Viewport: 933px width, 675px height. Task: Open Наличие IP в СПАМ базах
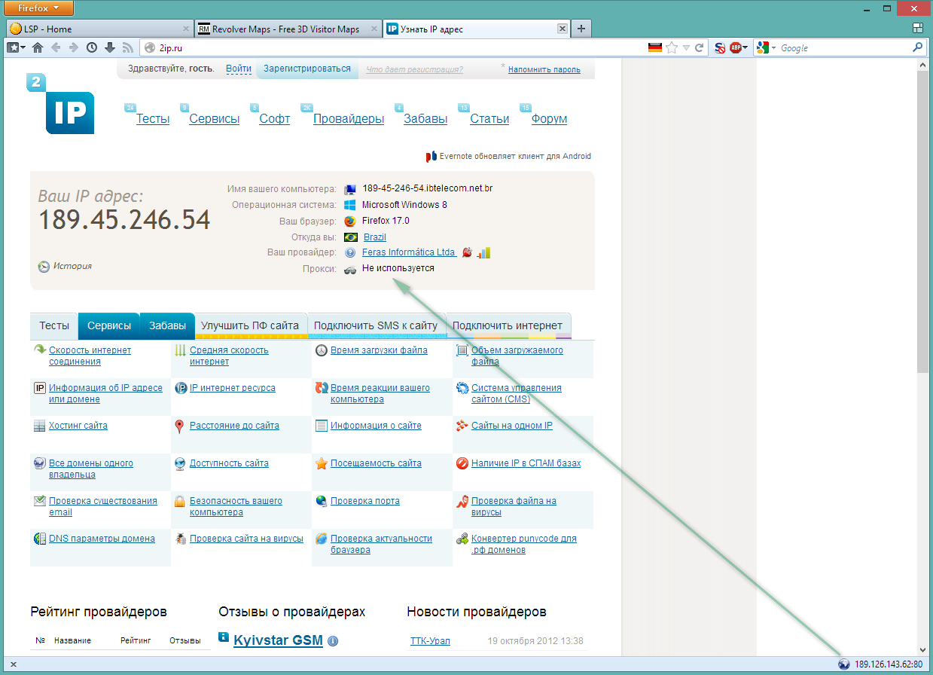[526, 463]
